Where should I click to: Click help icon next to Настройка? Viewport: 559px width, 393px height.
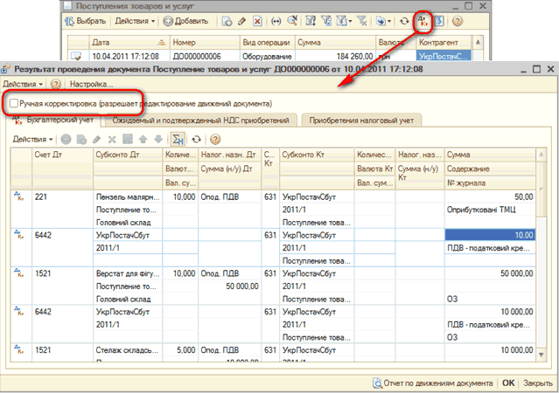[56, 84]
